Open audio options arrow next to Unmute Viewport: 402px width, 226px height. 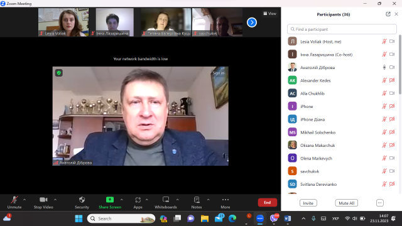click(x=24, y=200)
